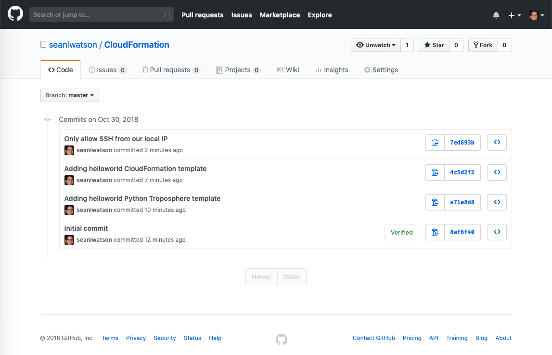552x355 pixels.
Task: Open the plus create-new menu
Action: pyautogui.click(x=514, y=15)
